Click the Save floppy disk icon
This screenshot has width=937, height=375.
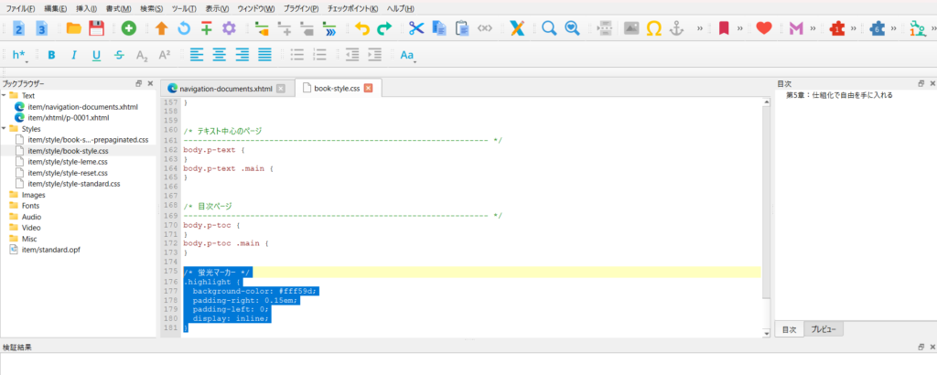point(96,28)
